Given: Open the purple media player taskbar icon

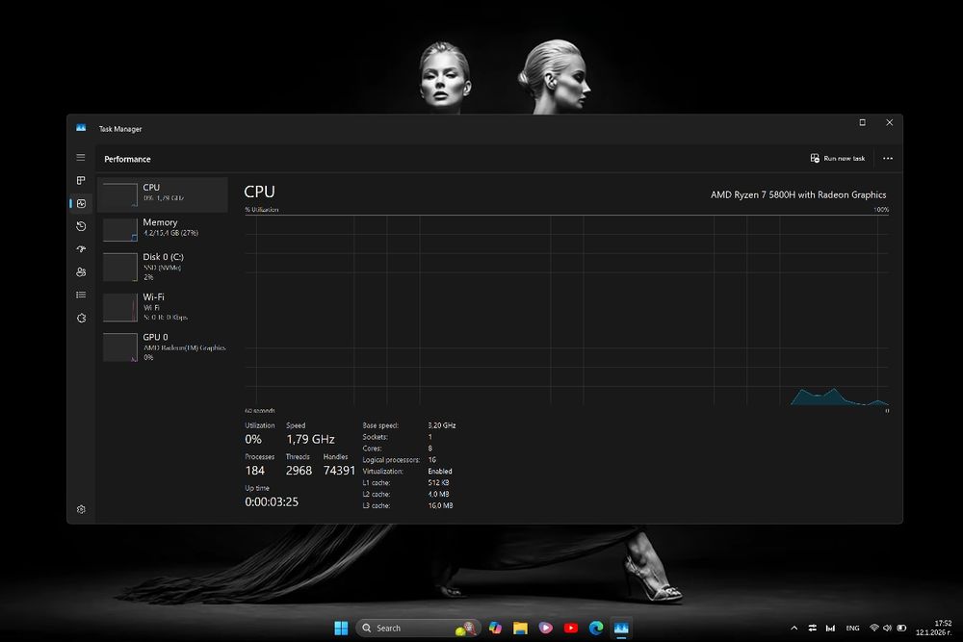Looking at the screenshot, I should (545, 628).
